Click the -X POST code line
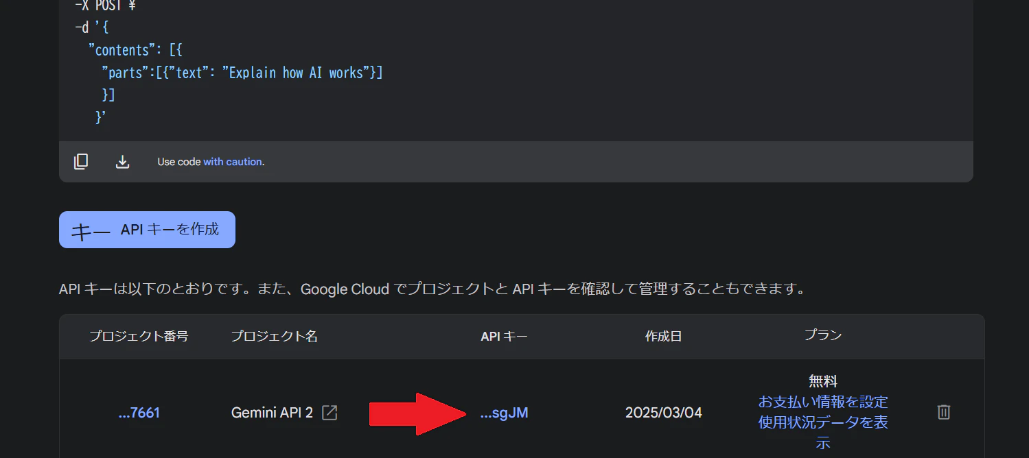The image size is (1029, 458). click(105, 7)
